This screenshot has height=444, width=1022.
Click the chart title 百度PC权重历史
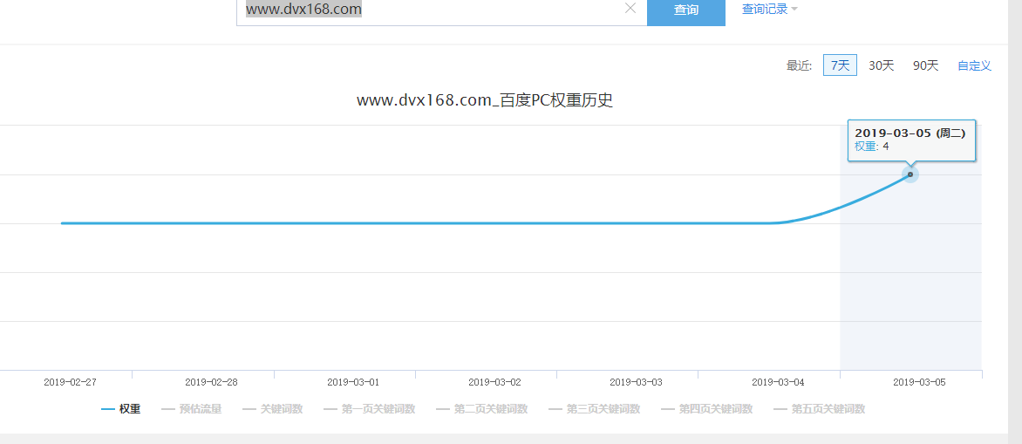[485, 101]
